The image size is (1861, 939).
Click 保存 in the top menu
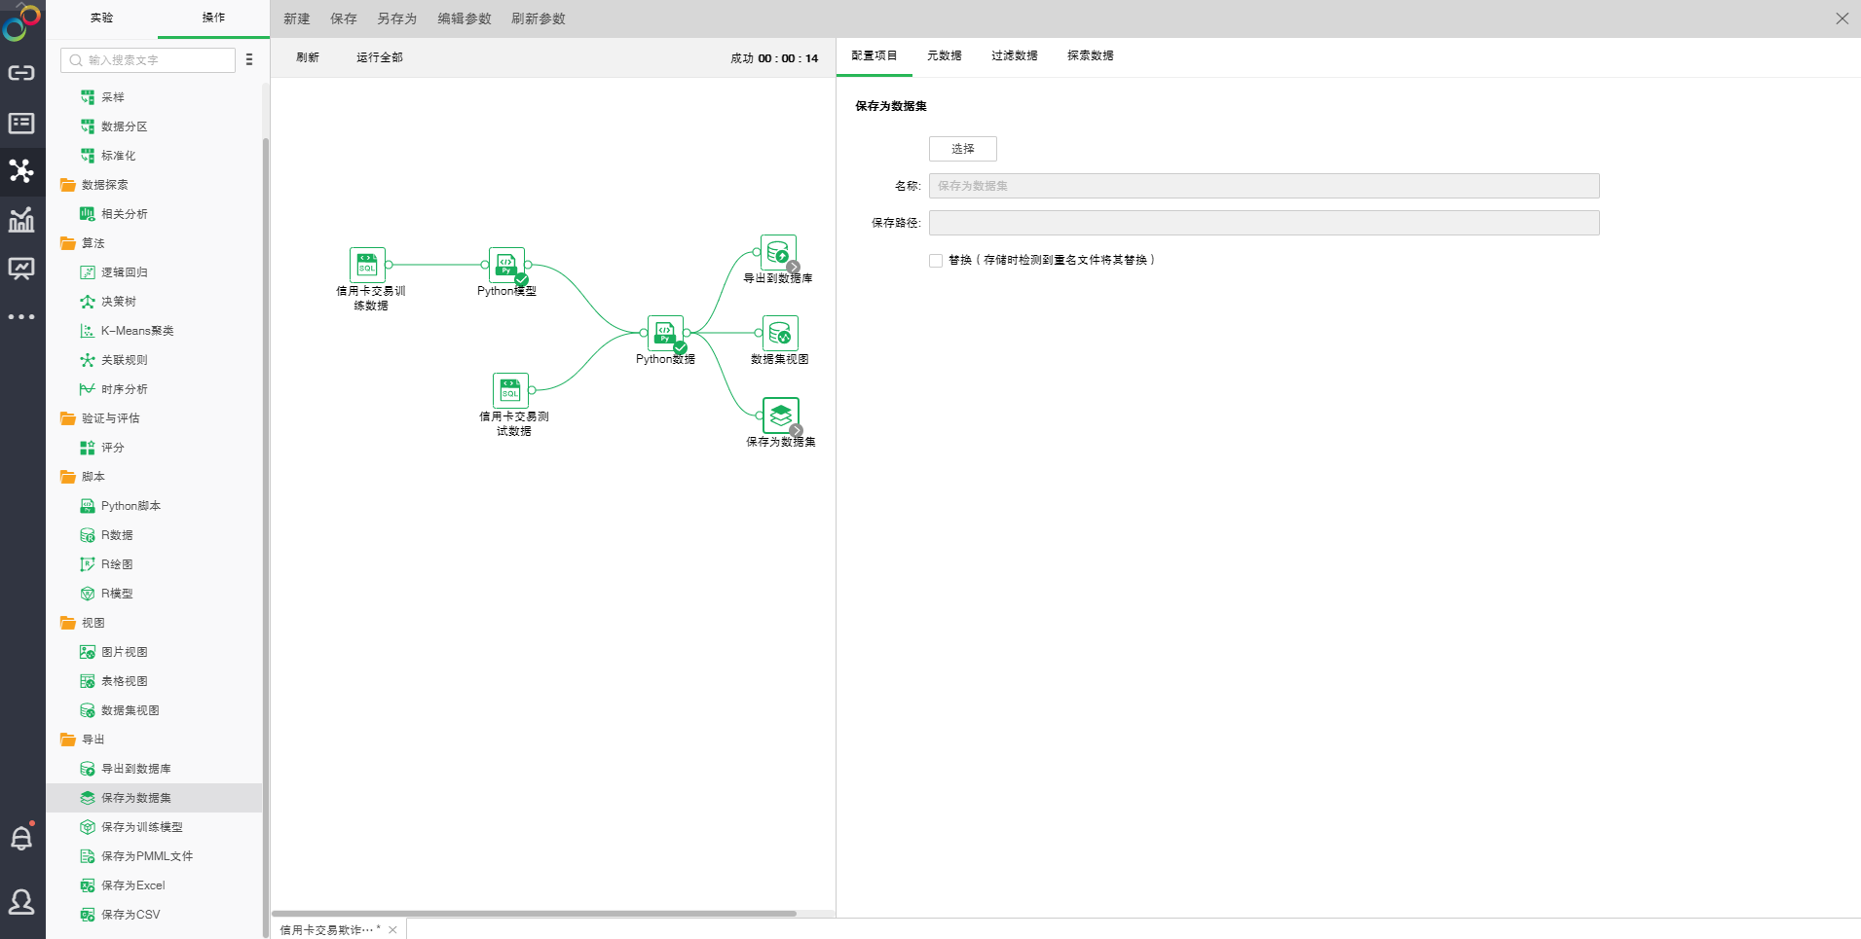pos(344,18)
